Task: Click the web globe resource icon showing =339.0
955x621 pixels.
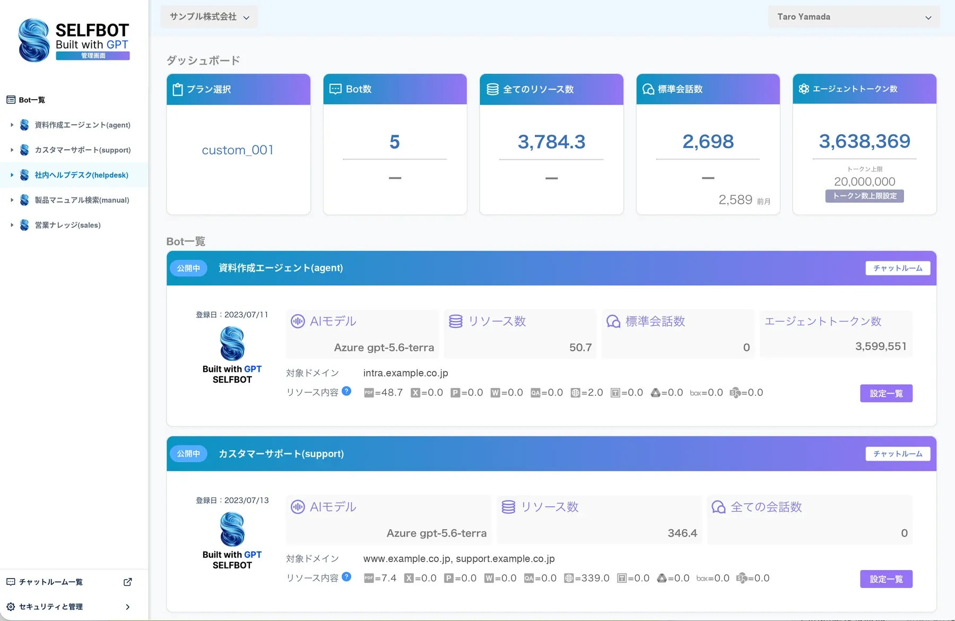Action: click(x=569, y=579)
